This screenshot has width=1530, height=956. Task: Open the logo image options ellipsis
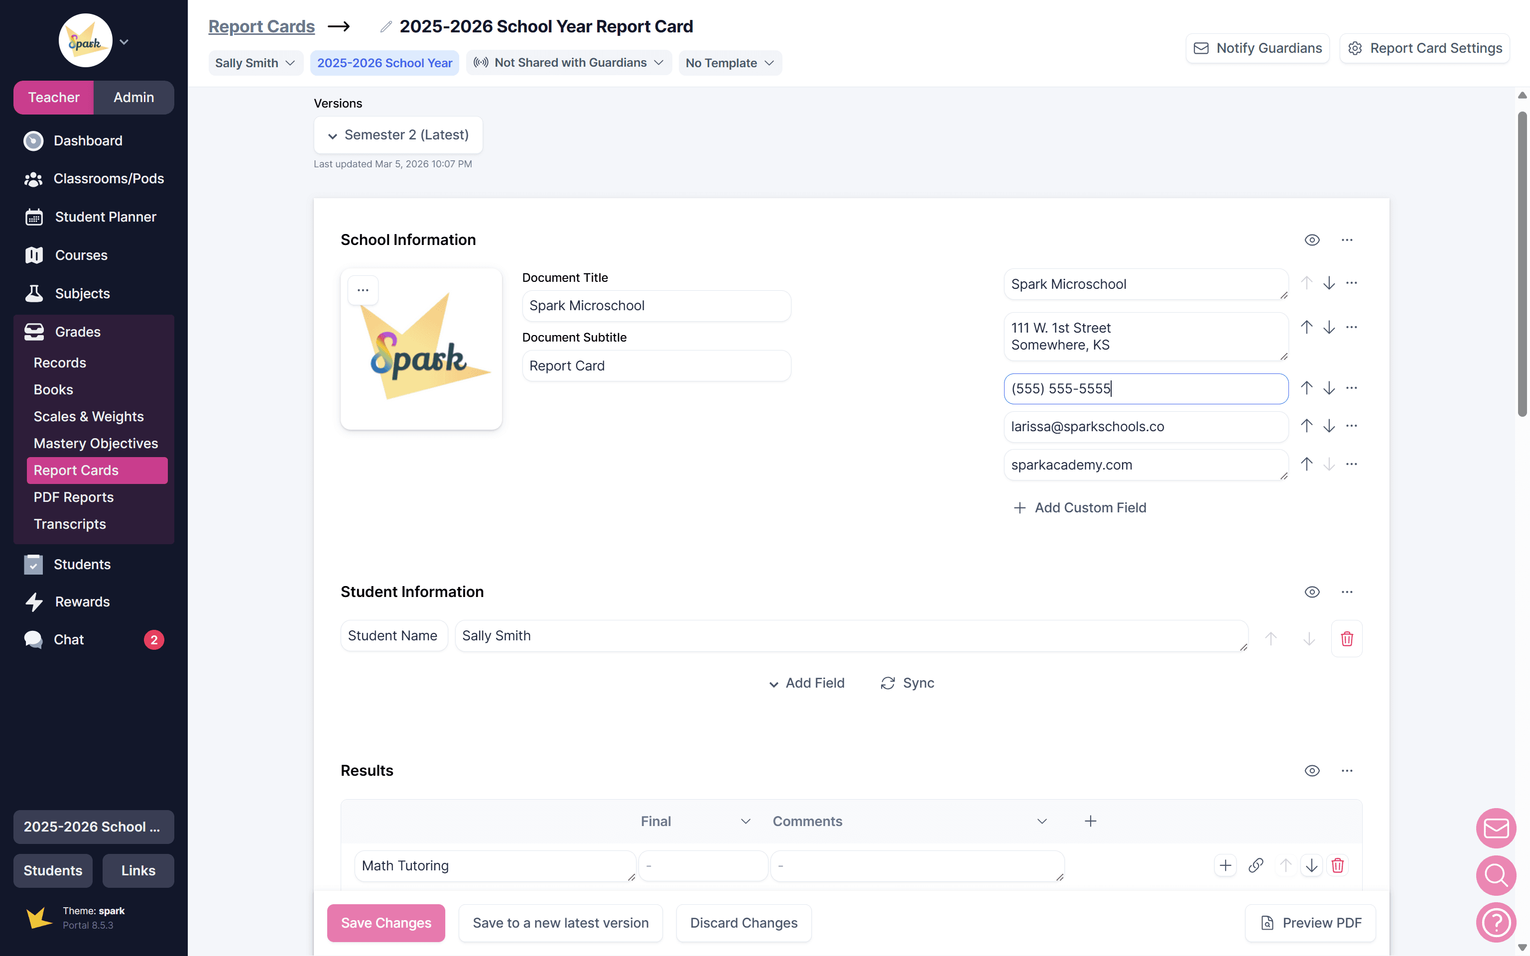363,290
